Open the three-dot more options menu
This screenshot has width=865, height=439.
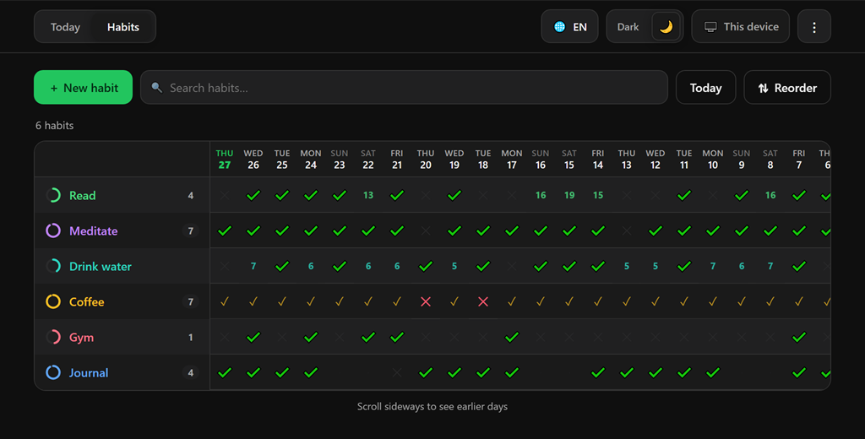coord(814,26)
